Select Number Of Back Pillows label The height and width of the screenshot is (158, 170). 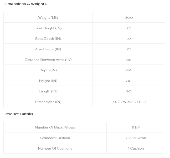click(55, 127)
